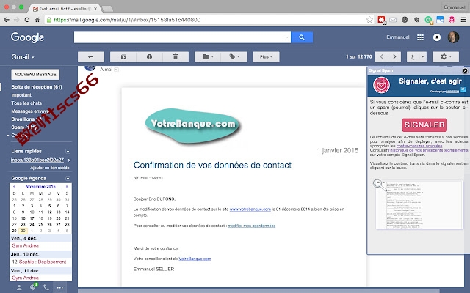This screenshot has width=470, height=293.
Task: Click the browser home icon
Action: (37, 20)
